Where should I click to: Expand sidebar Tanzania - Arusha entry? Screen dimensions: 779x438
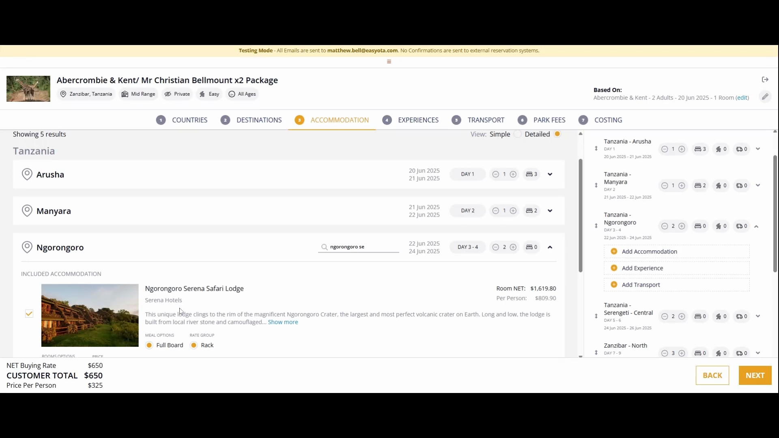click(758, 149)
